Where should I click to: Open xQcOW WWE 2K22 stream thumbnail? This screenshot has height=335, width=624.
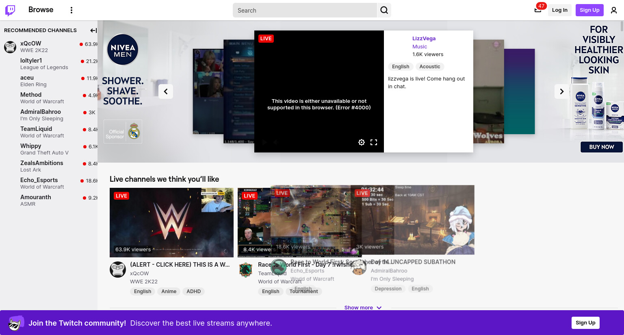pos(171,222)
